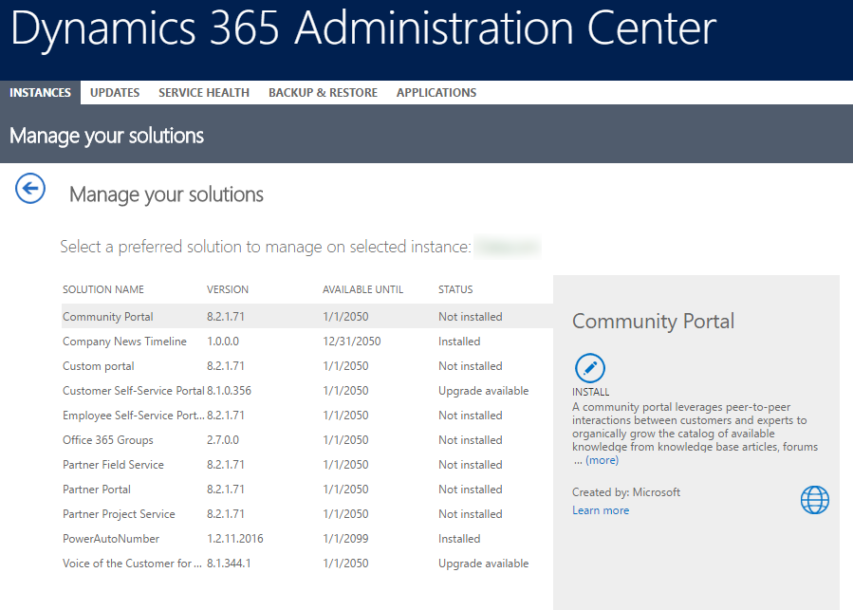Open the Service Health tab
The image size is (853, 610).
click(204, 93)
